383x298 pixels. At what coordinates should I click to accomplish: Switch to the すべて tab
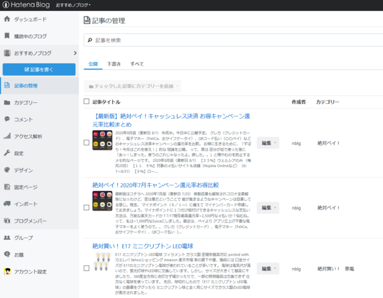(x=137, y=64)
